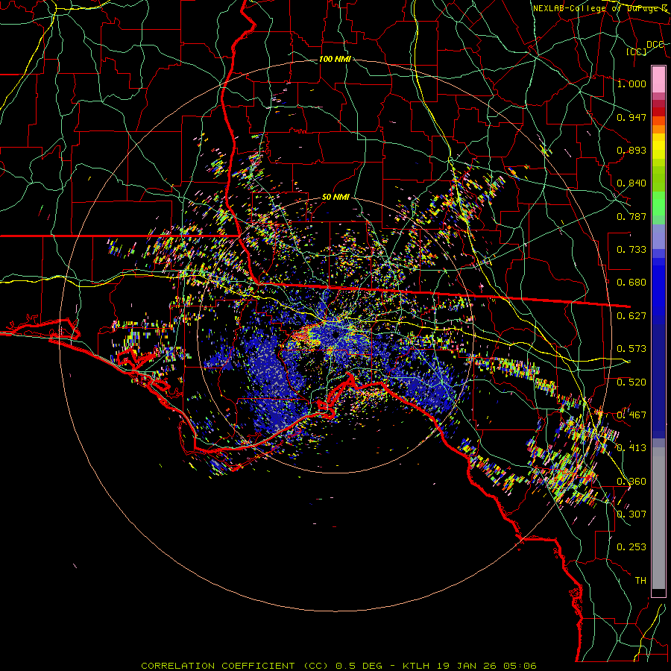
Task: Click the 0.787 scale value
Action: pos(631,216)
